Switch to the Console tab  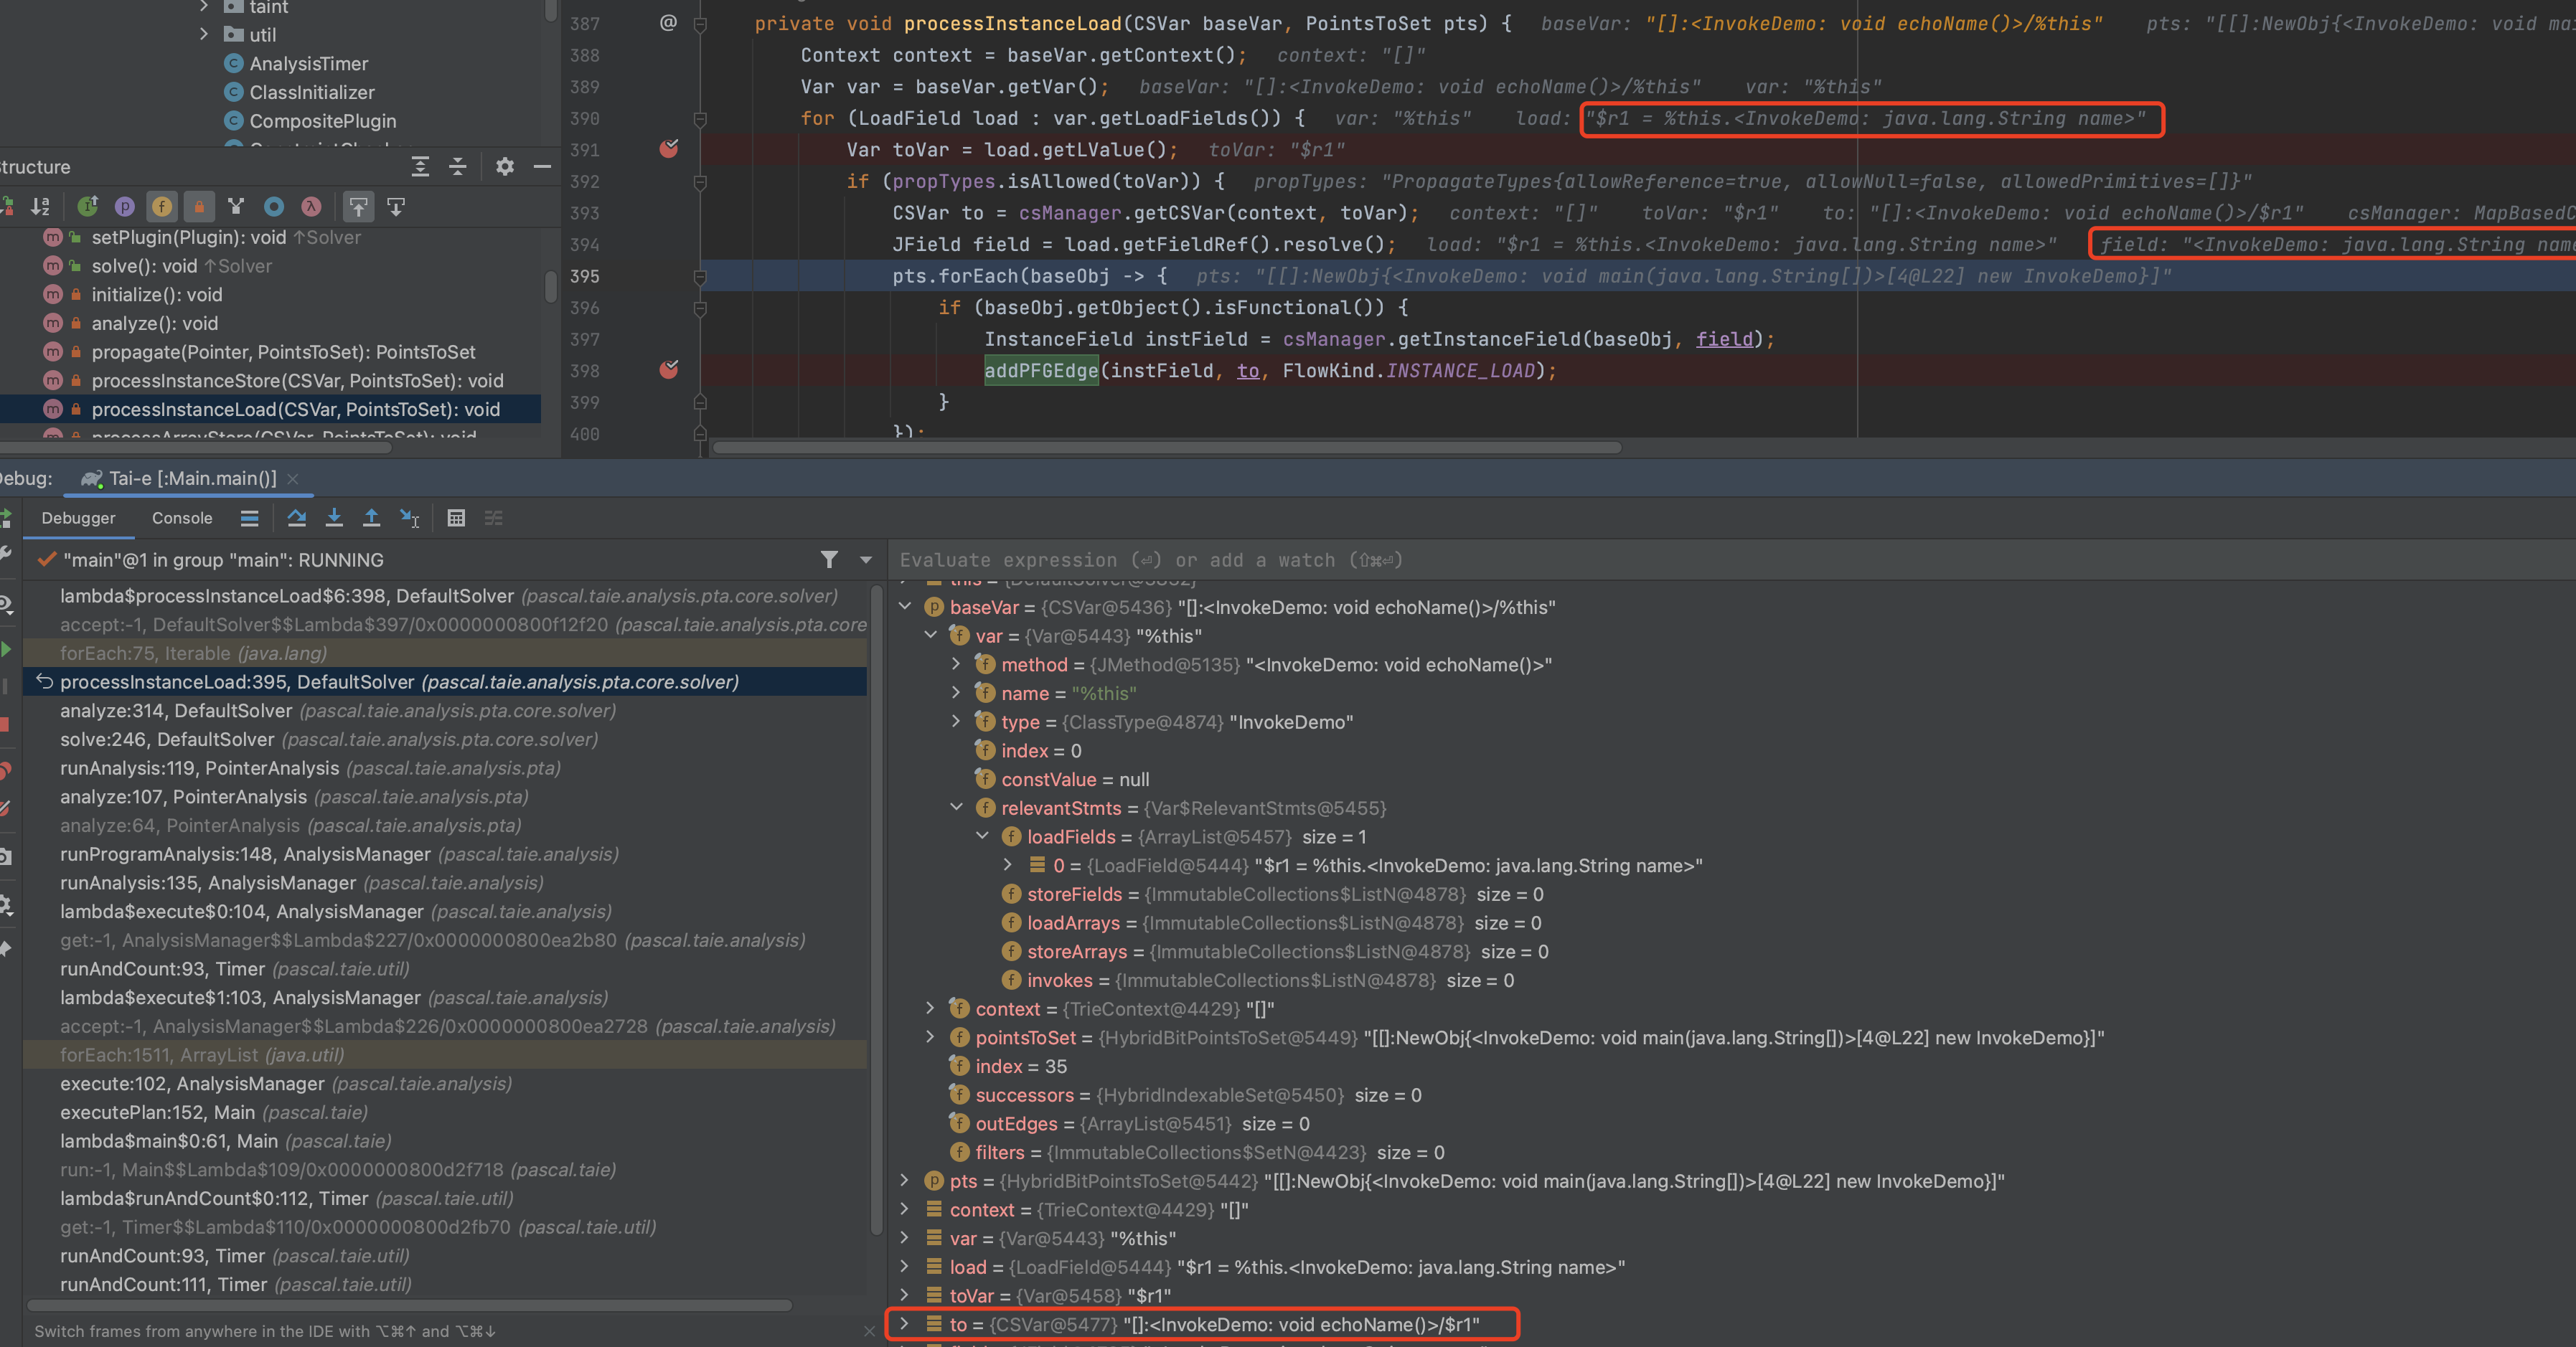pos(182,518)
